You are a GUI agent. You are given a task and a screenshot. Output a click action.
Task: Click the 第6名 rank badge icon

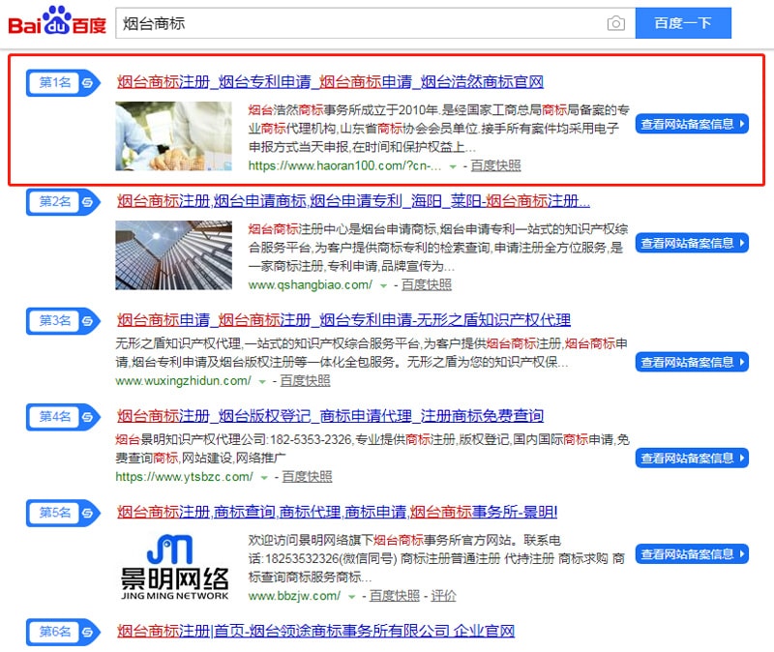pos(63,632)
